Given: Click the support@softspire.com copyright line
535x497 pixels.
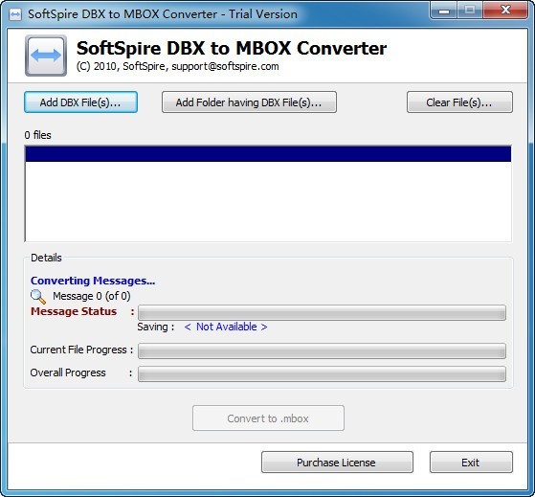Looking at the screenshot, I should (x=177, y=66).
